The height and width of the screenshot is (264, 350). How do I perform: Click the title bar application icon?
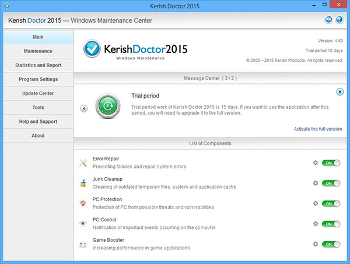click(x=7, y=6)
